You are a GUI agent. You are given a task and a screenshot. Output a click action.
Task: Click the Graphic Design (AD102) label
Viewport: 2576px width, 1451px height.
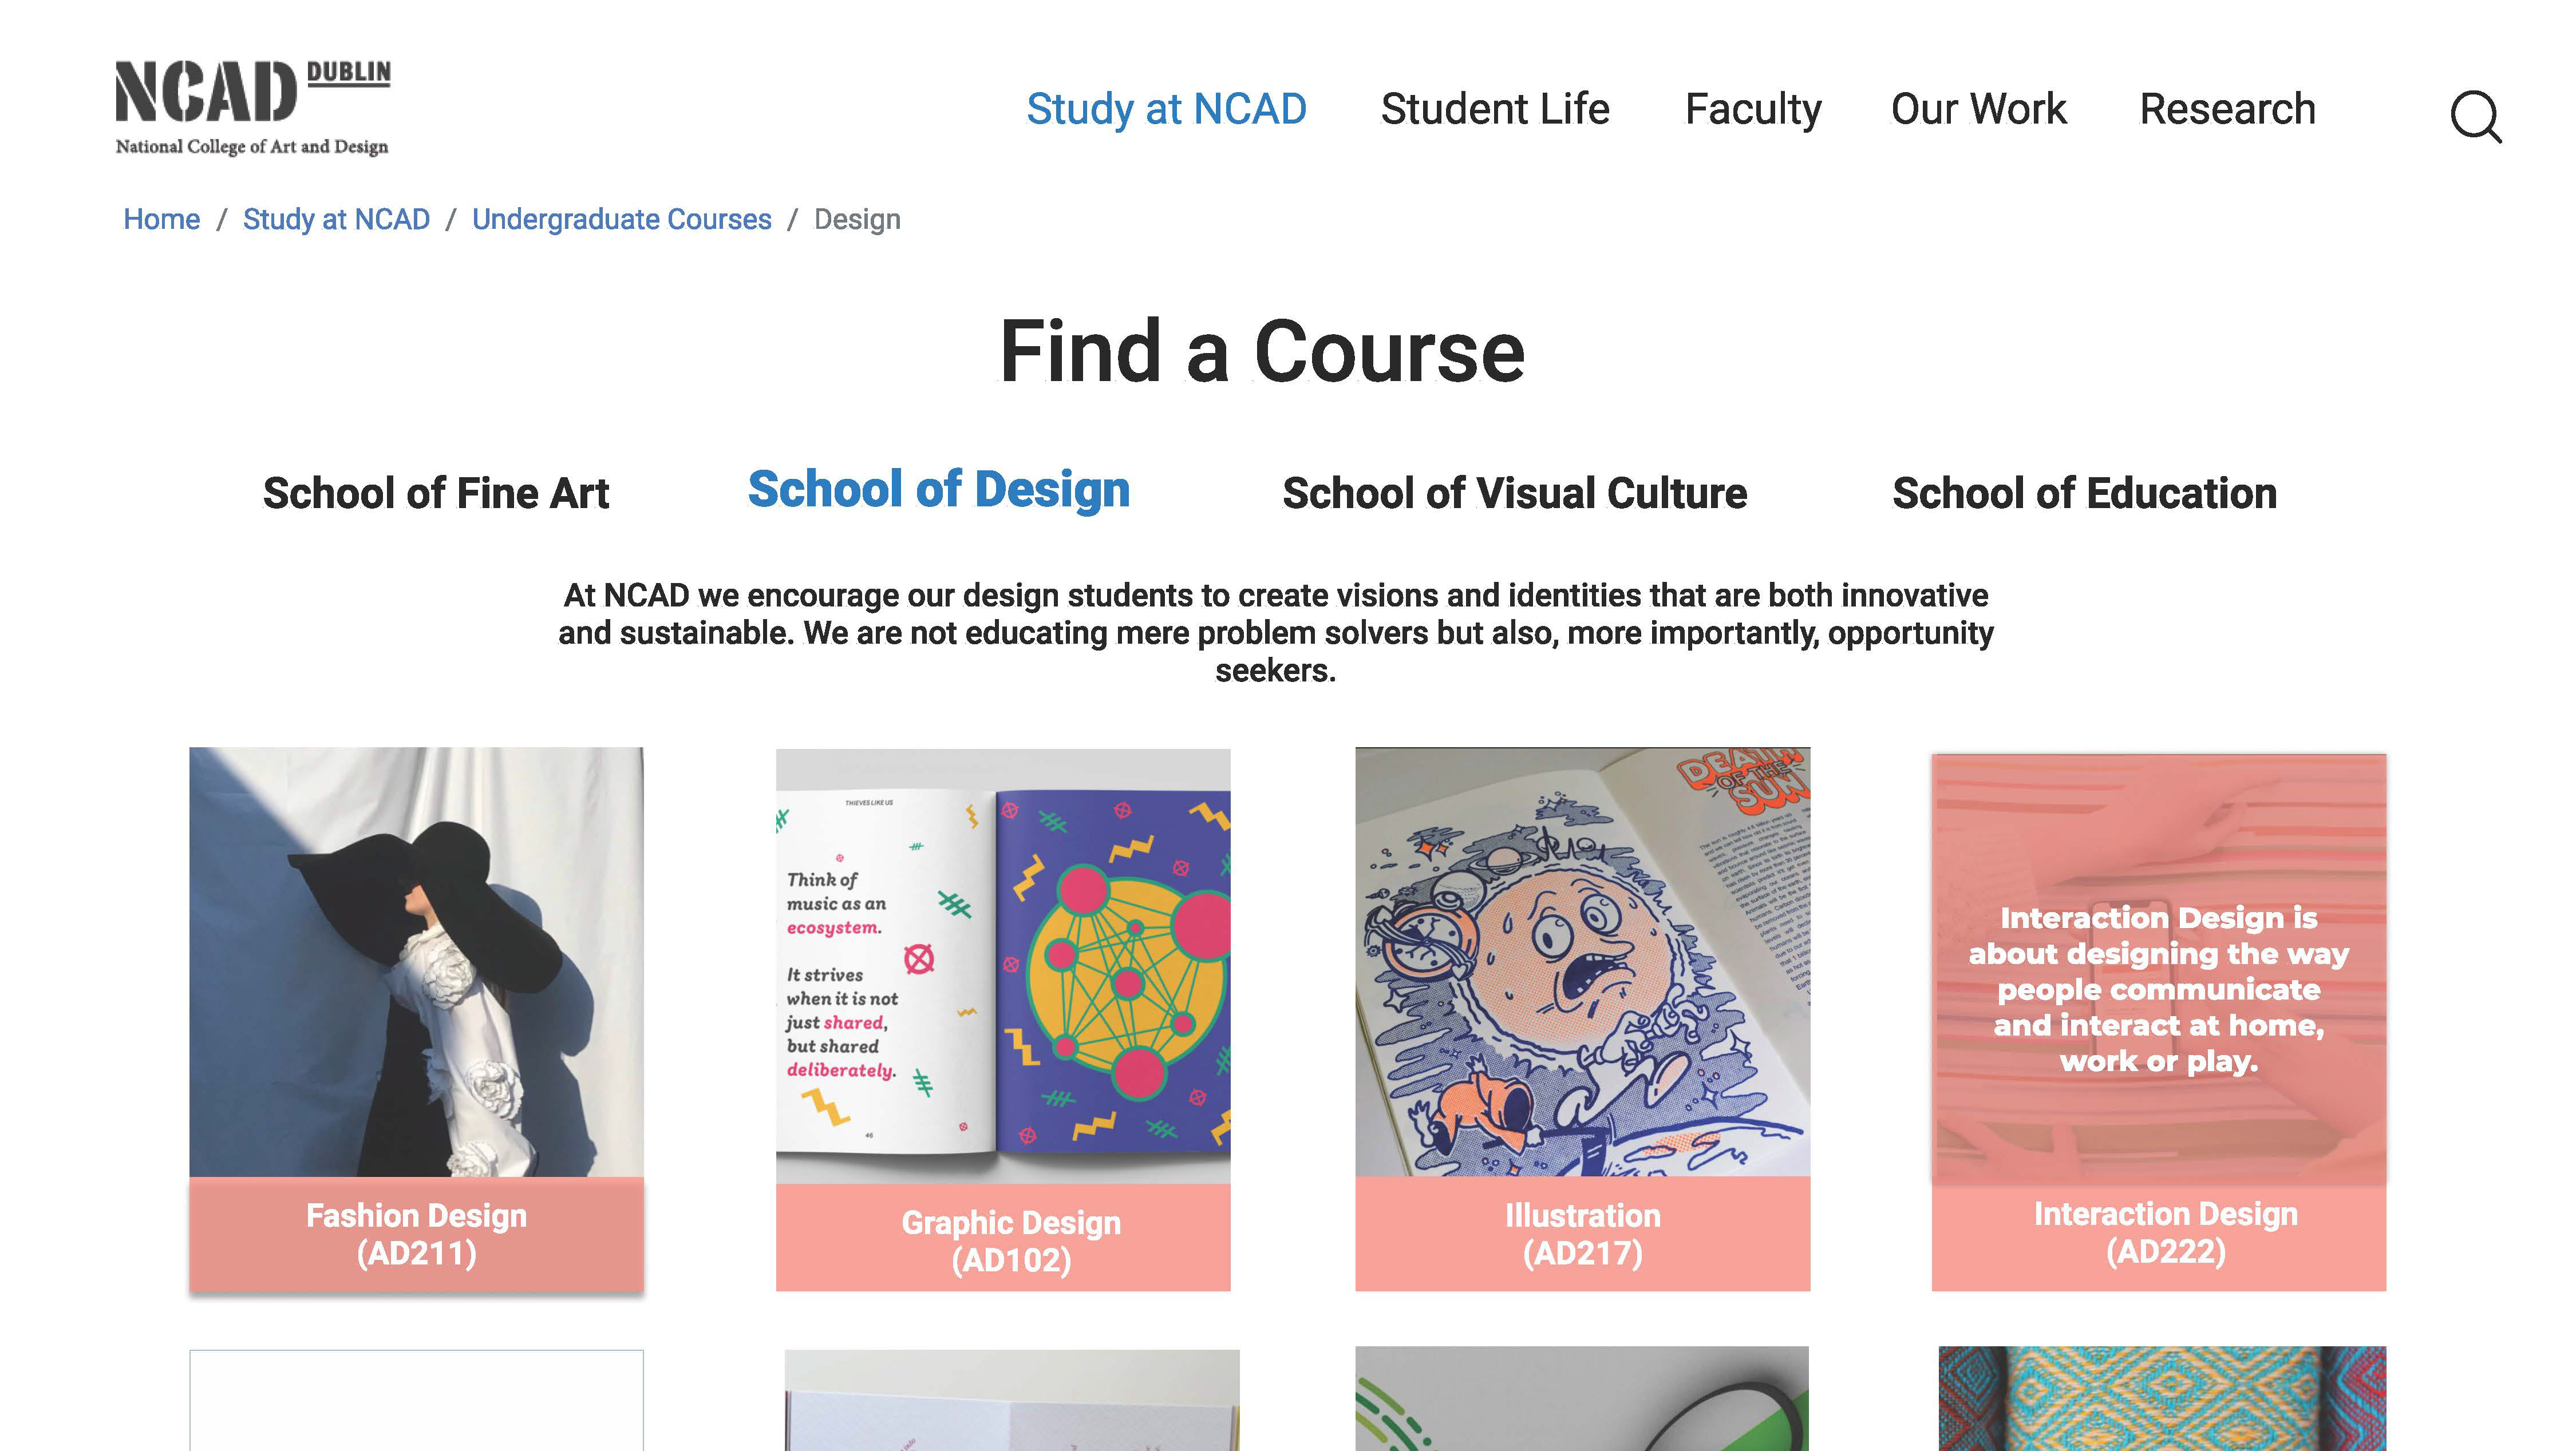pos(1010,1240)
